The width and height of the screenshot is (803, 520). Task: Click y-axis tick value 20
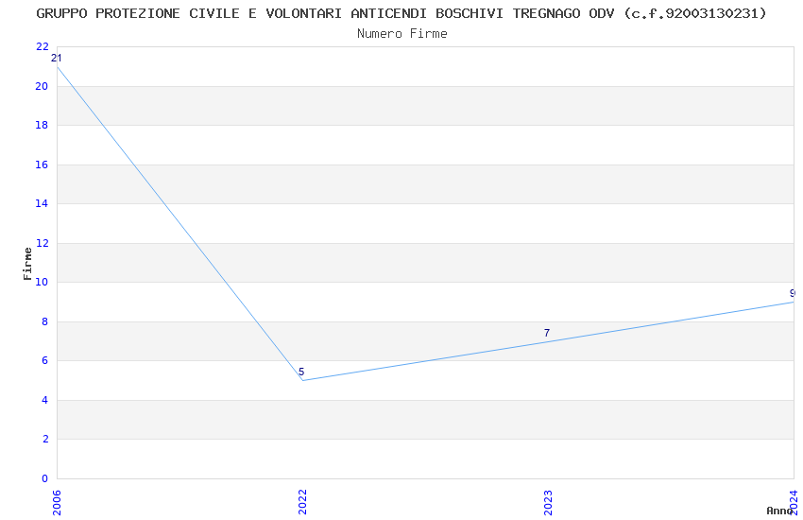tap(42, 86)
